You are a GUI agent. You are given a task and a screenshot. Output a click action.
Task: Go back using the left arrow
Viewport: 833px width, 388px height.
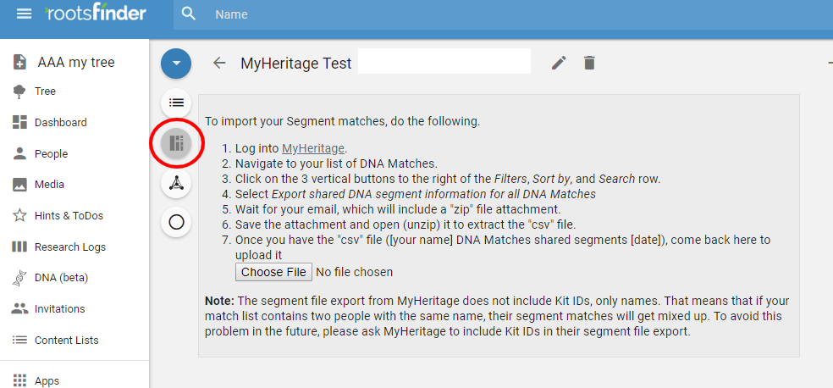pyautogui.click(x=219, y=63)
